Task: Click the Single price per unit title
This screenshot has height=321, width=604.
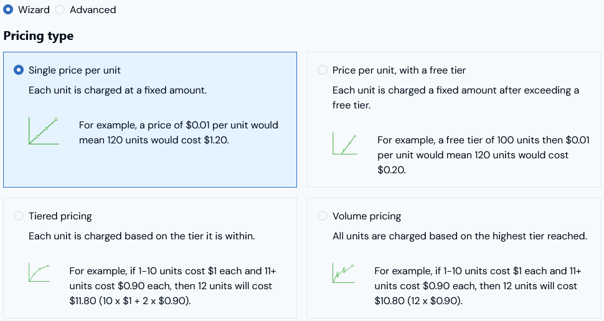Action: coord(74,70)
